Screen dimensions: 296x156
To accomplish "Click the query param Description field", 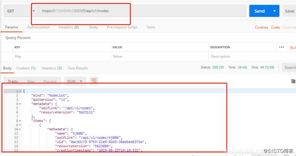I will point(252,56).
